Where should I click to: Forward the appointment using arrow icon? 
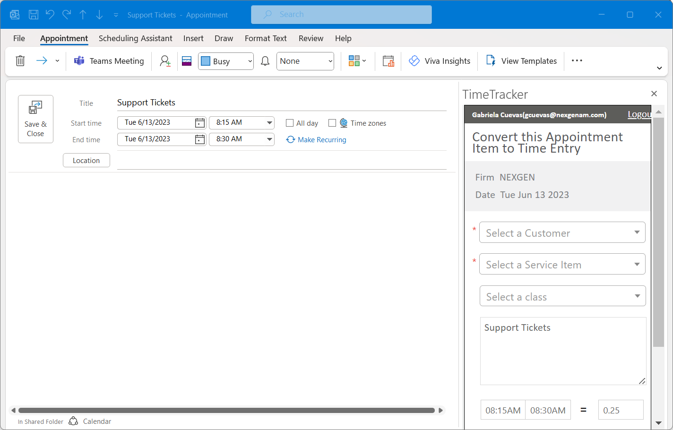click(x=42, y=61)
